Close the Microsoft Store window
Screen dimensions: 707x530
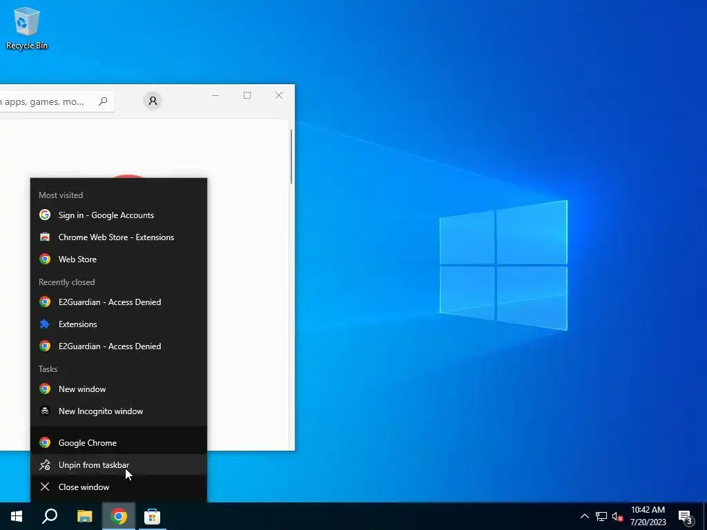pos(279,95)
